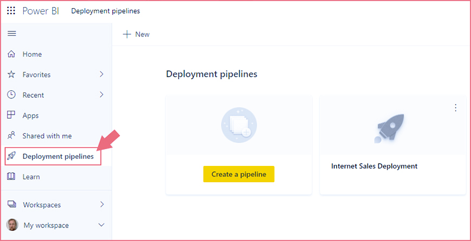Click the yellow Create a pipeline button
Screen dimensions: 471x241
(x=239, y=174)
